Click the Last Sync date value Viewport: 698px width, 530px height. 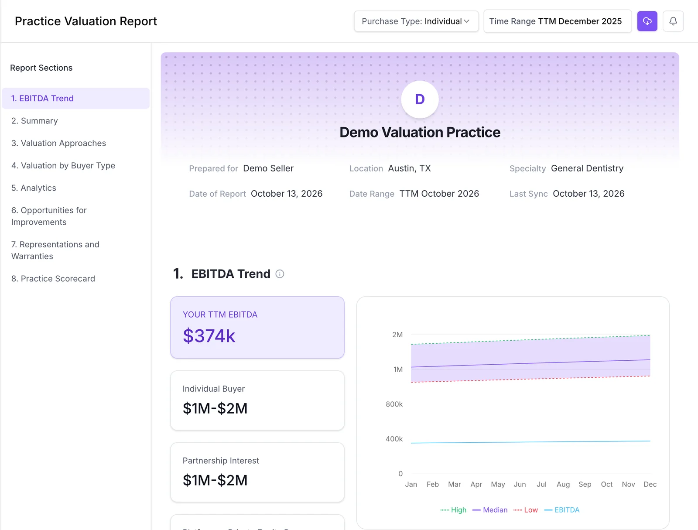(589, 194)
